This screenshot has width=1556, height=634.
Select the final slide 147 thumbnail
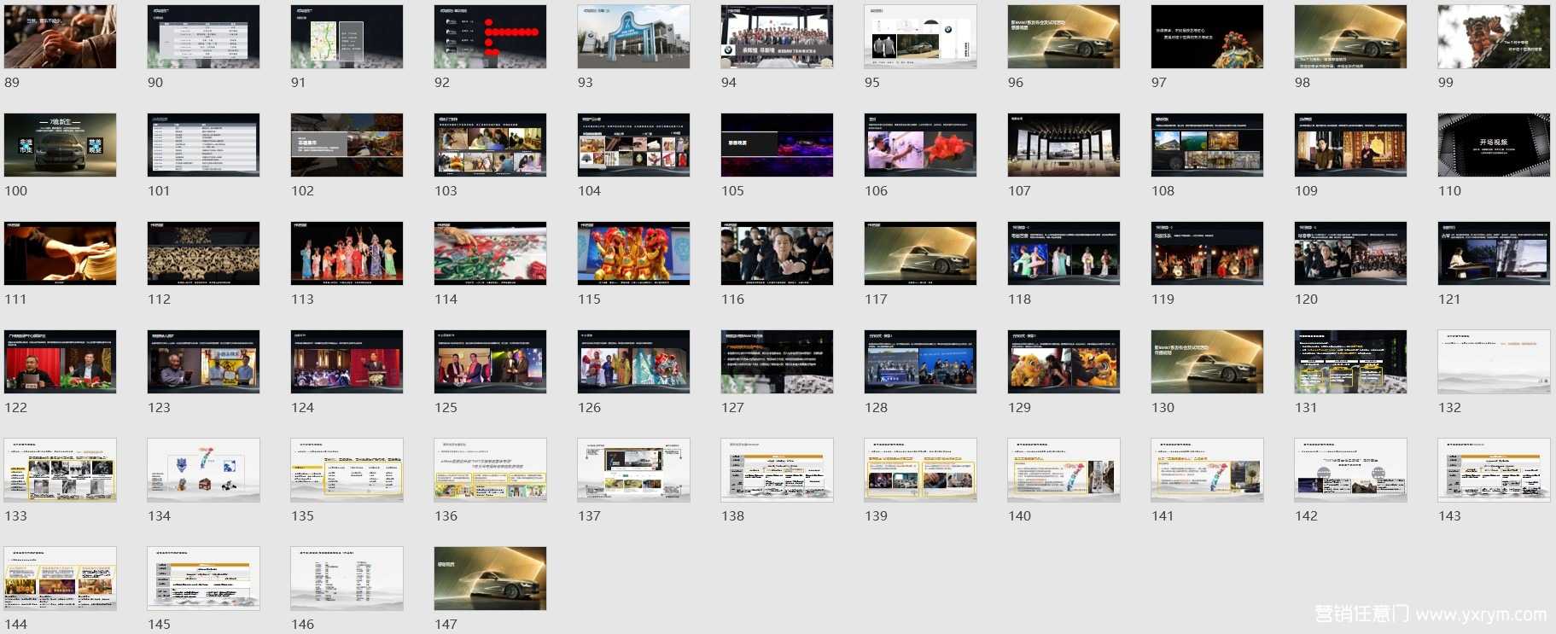pos(490,579)
